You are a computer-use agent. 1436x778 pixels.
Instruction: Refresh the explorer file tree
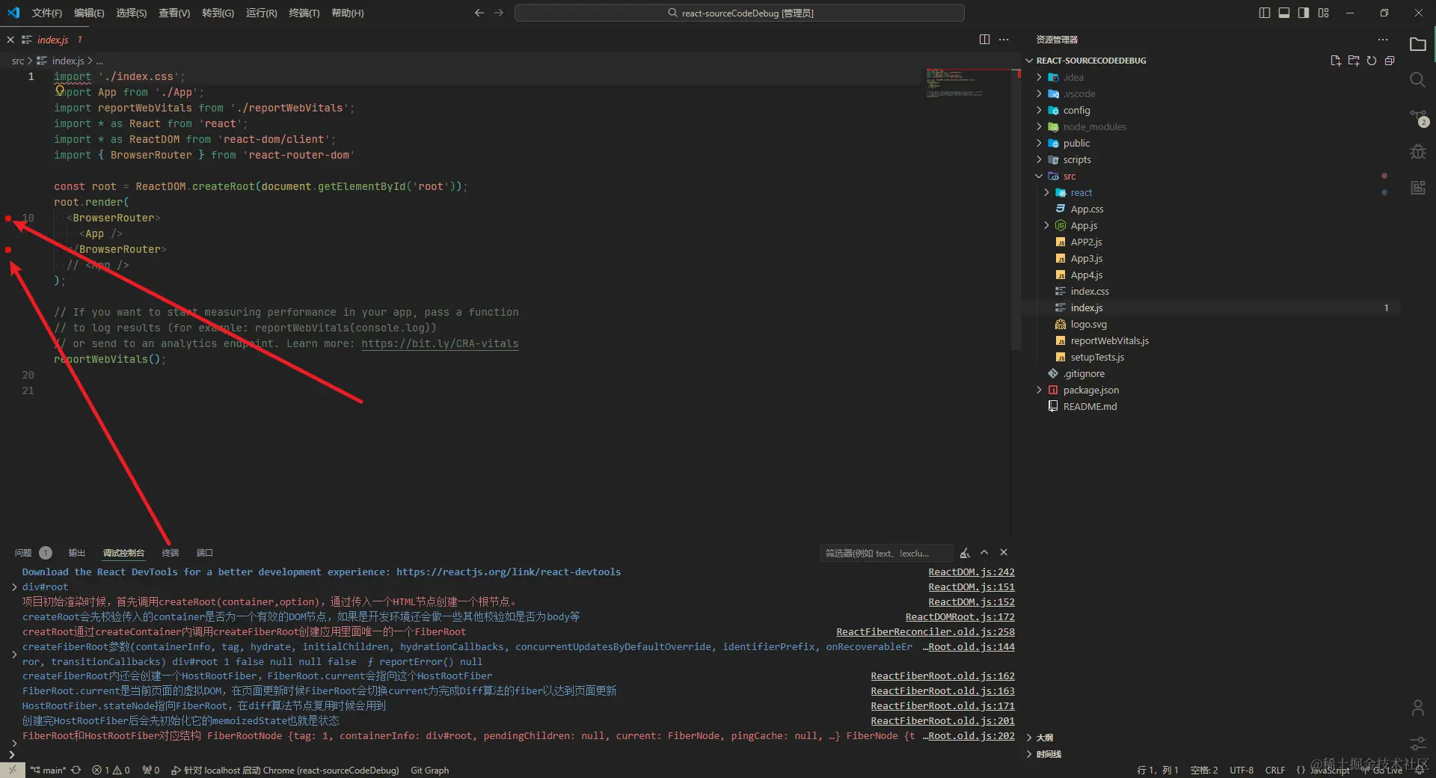click(x=1372, y=61)
